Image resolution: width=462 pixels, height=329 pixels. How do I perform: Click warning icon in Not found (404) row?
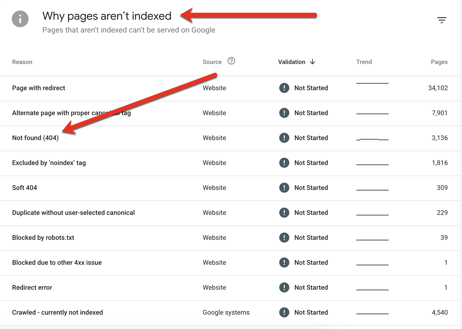284,138
